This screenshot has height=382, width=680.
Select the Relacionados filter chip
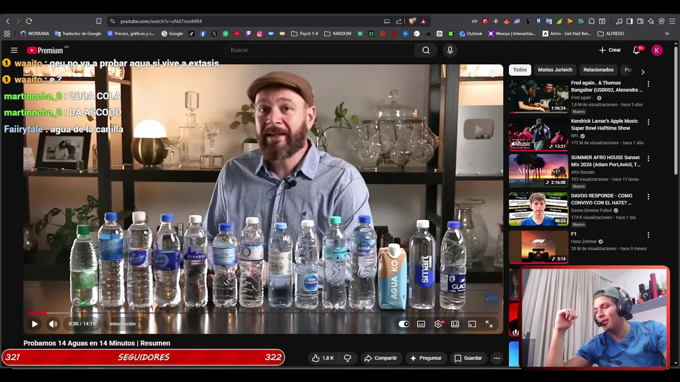coord(598,70)
